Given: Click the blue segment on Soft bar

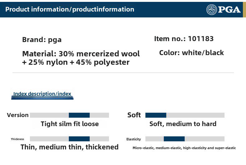Looking at the screenshot, I should pos(156,115).
